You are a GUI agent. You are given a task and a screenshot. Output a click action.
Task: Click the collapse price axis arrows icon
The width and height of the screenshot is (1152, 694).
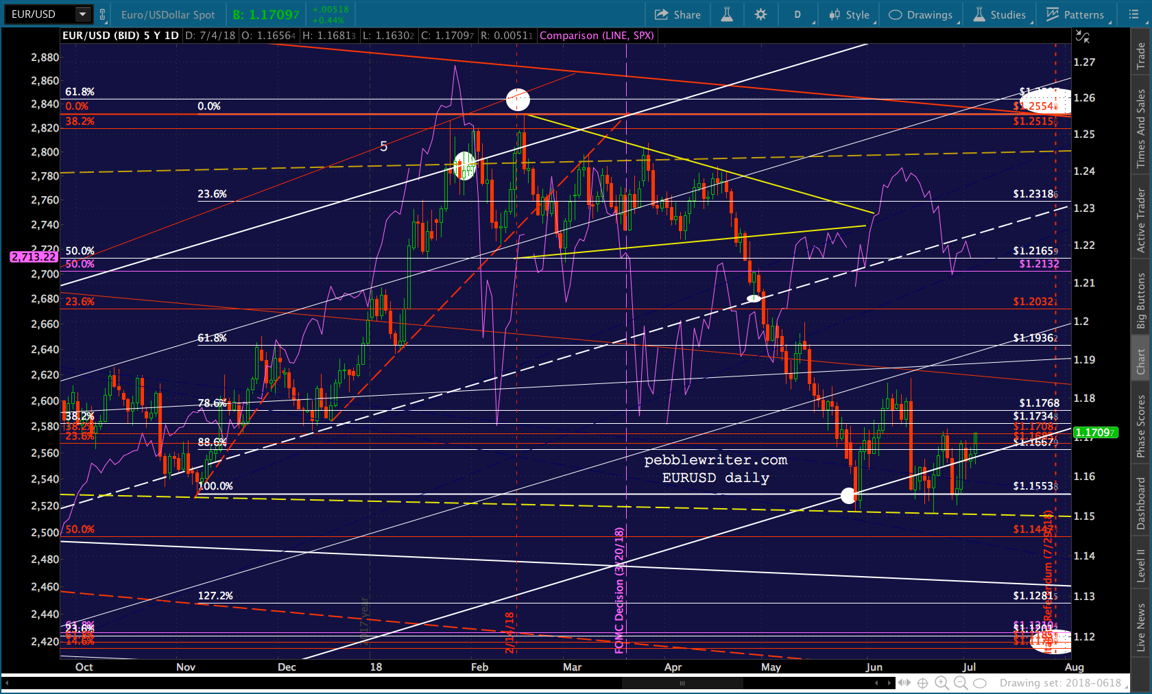pyautogui.click(x=1082, y=36)
